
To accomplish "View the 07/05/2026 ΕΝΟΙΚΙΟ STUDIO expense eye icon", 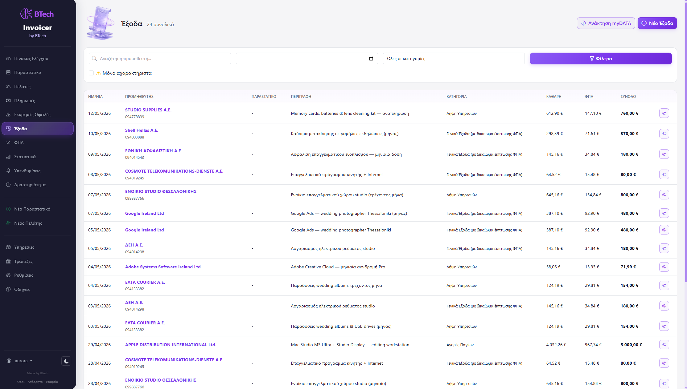I will (664, 195).
